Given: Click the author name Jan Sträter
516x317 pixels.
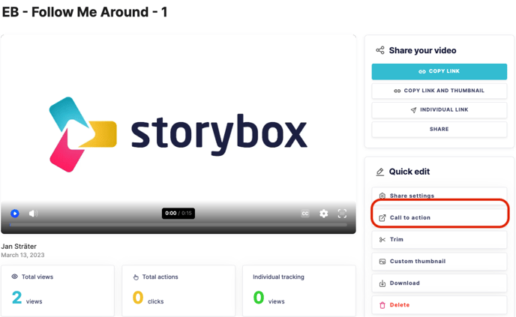Looking at the screenshot, I should coord(19,247).
